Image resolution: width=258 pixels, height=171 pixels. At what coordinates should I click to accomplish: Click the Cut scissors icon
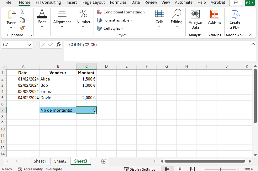tap(22, 12)
